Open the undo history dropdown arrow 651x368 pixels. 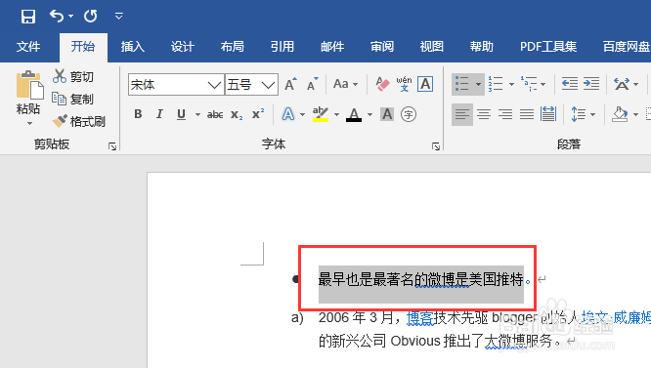(71, 17)
